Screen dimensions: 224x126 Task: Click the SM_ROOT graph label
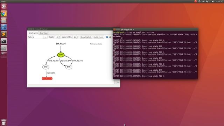click(x=61, y=44)
